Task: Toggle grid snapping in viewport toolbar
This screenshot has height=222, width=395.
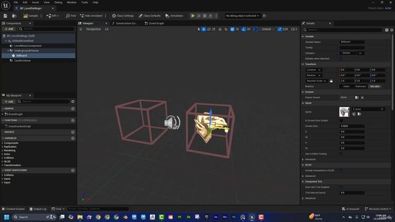Action: pyautogui.click(x=232, y=29)
